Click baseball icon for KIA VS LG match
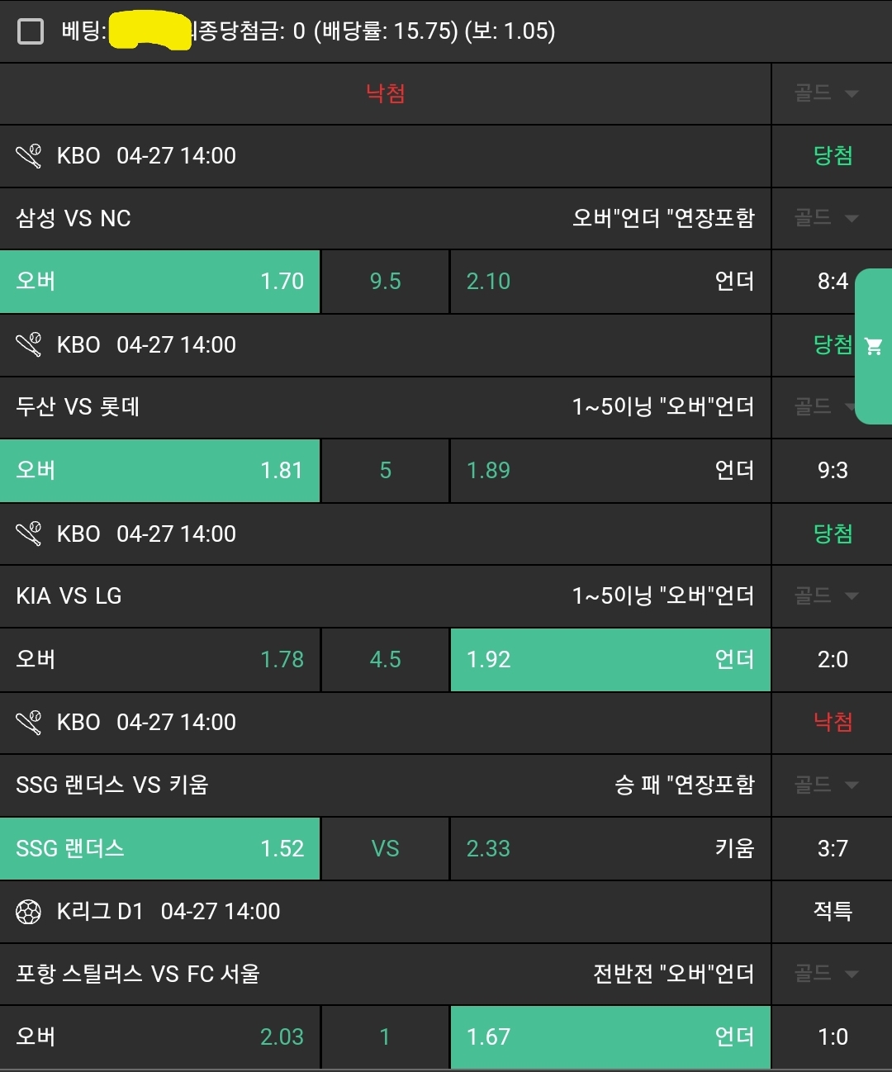 pyautogui.click(x=29, y=534)
